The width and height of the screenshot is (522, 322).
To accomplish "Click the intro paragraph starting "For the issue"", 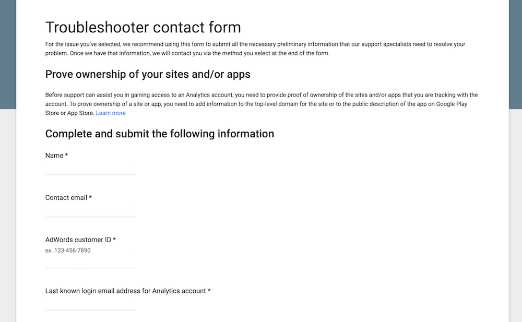I will click(255, 49).
